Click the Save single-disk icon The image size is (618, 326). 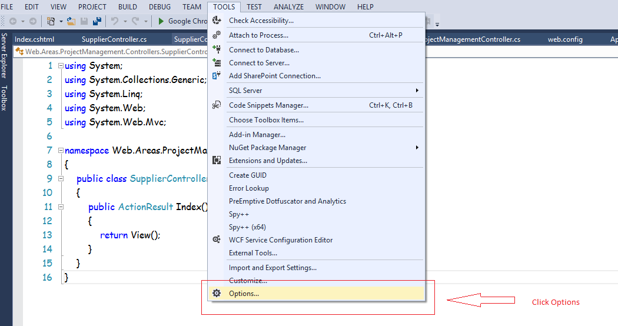84,21
